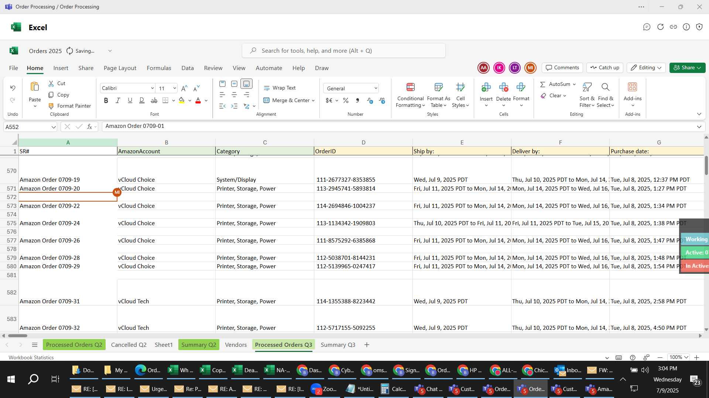This screenshot has width=709, height=398.
Task: Open Format As Table
Action: pos(438,95)
